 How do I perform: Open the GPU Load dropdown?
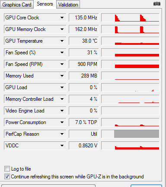point(62,87)
